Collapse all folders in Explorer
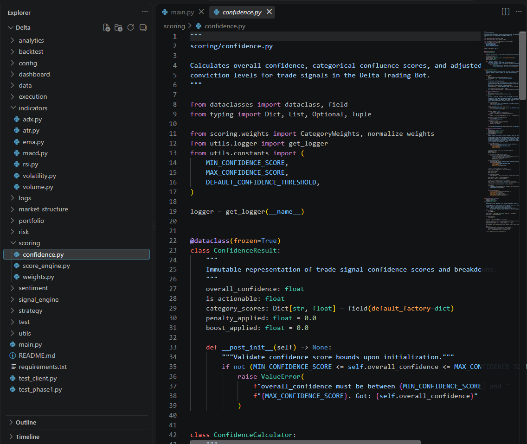This screenshot has width=527, height=444. pyautogui.click(x=143, y=27)
